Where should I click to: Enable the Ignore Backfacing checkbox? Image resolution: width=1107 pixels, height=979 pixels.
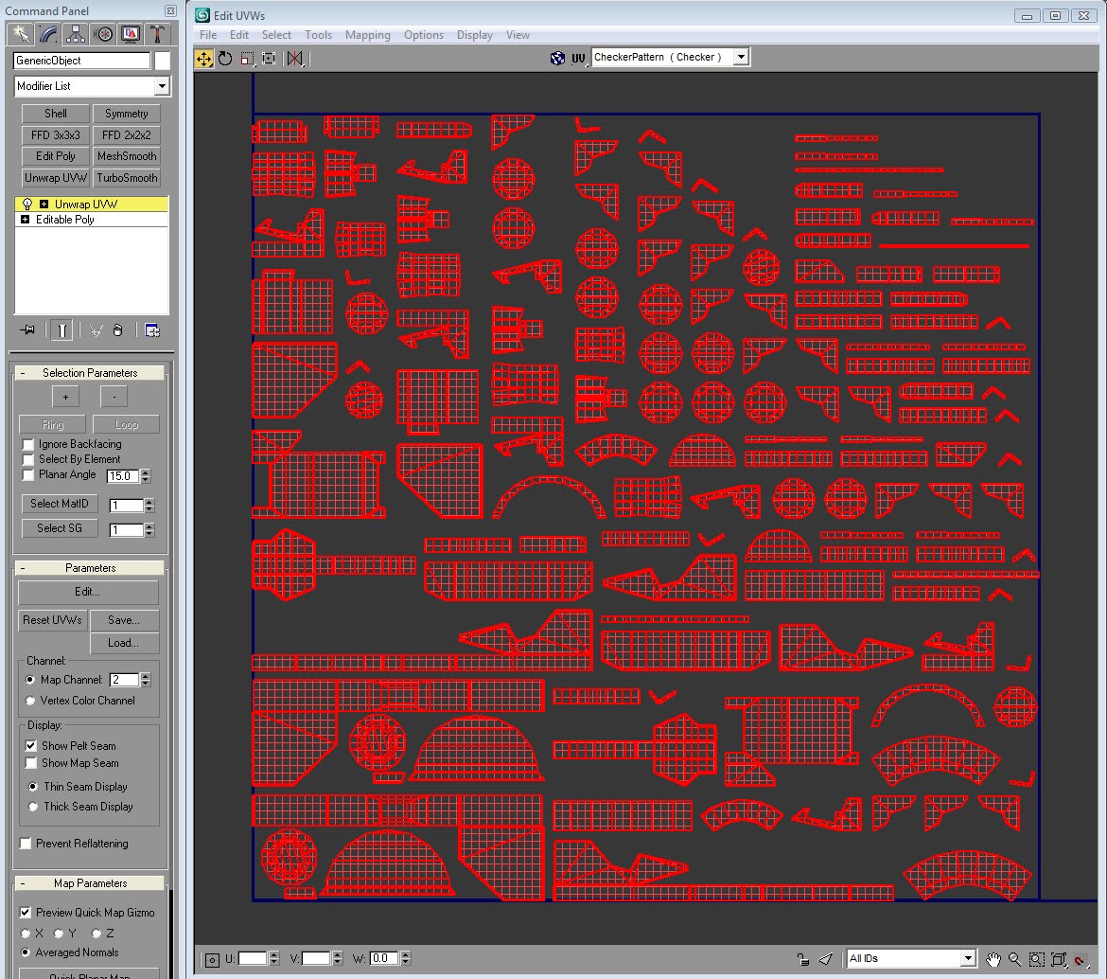[x=26, y=442]
